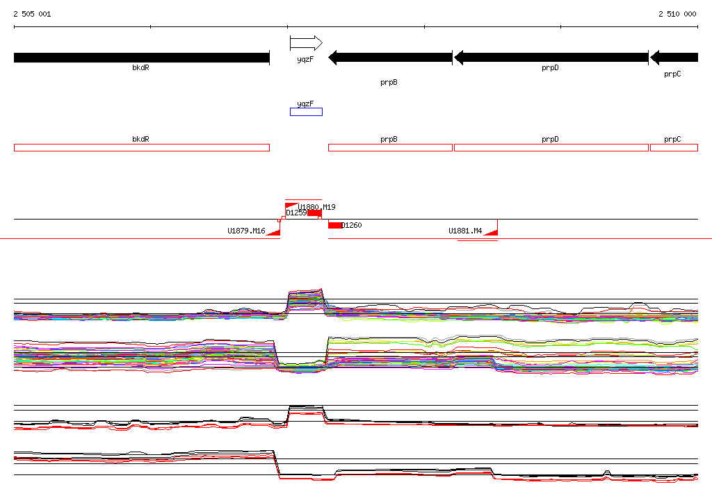Click the prpC label below the black arrow
712x496 pixels.
click(672, 74)
